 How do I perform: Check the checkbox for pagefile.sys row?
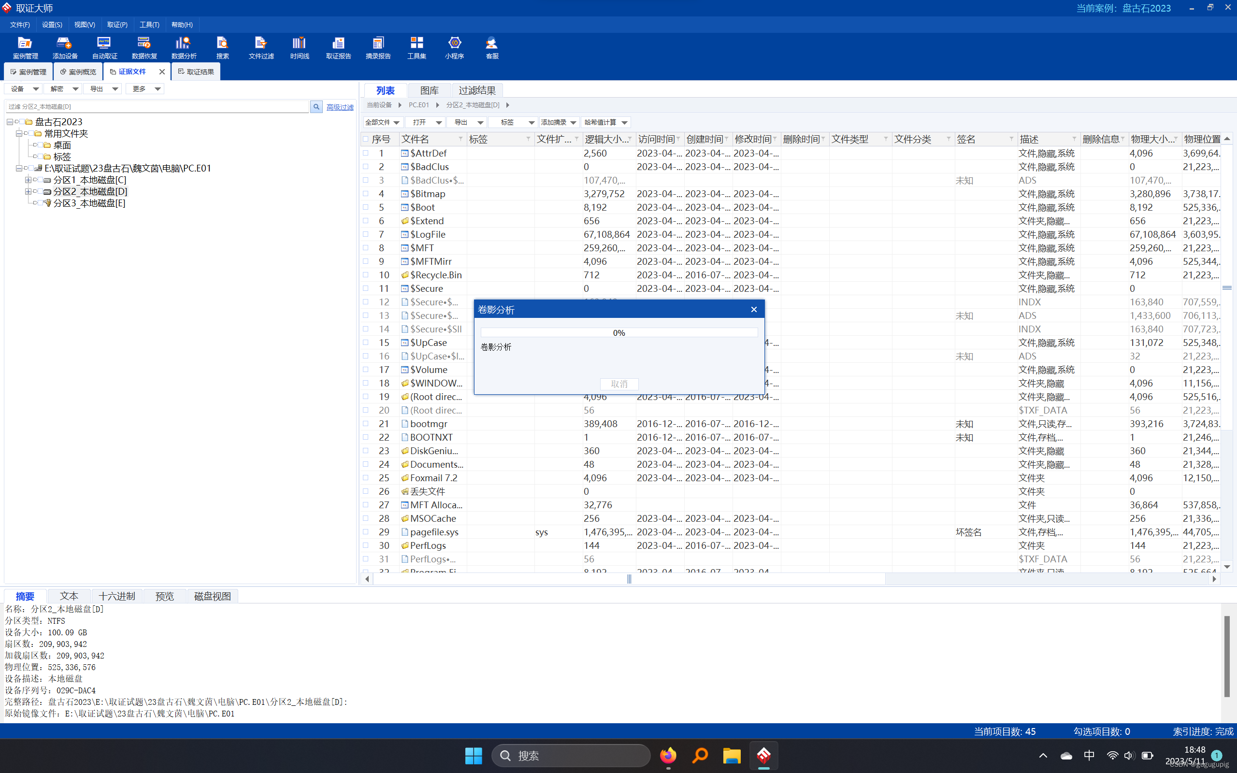pyautogui.click(x=366, y=532)
